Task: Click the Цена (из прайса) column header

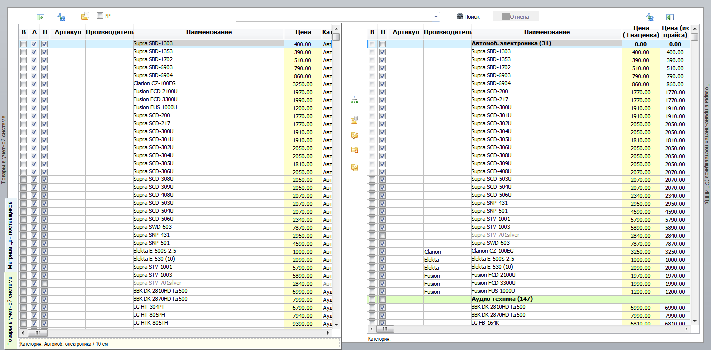Action: tap(675, 32)
